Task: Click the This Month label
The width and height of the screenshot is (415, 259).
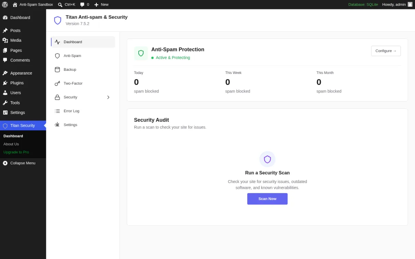Action: tap(325, 73)
